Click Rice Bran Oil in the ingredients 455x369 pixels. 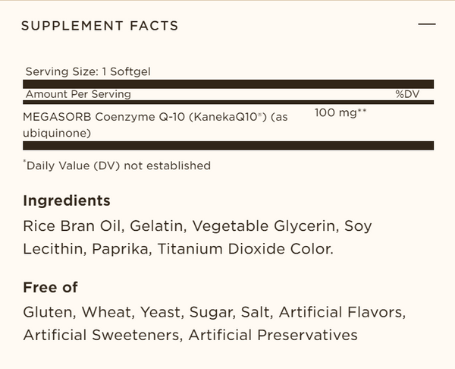(x=74, y=226)
